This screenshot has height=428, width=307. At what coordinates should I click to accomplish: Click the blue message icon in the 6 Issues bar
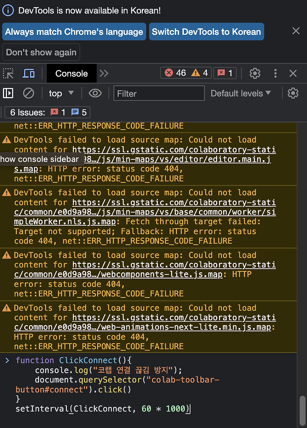75,112
